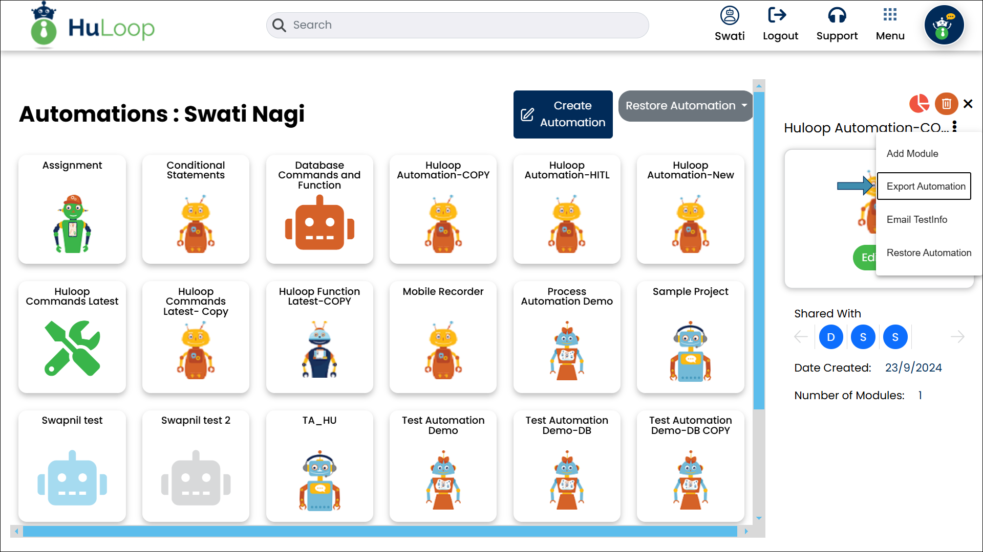
Task: Click the Create Automation button
Action: [x=563, y=114]
